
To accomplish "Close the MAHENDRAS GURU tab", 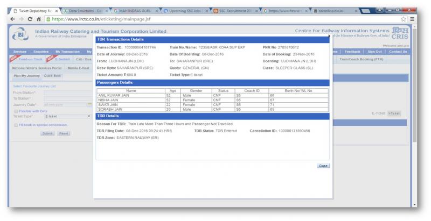I will [157, 11].
